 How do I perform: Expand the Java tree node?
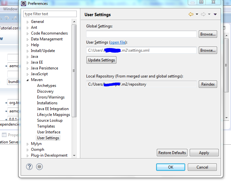pos(27,57)
